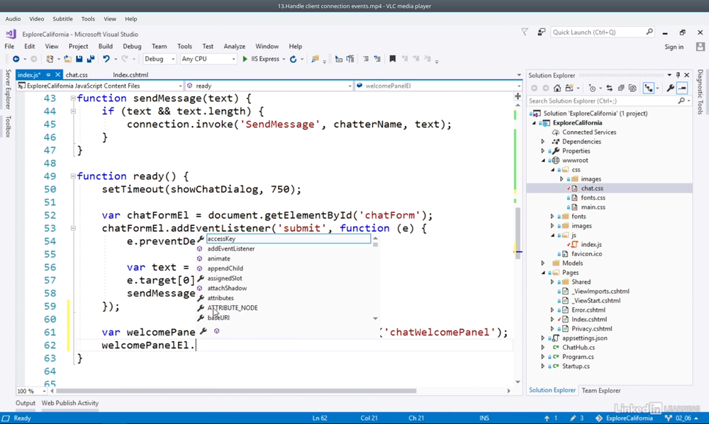Click the New Project toolbar icon
709x424 pixels.
(50, 59)
